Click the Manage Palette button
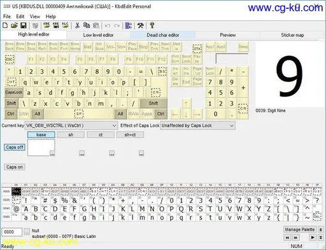This screenshot has height=250, width=326. [x=300, y=230]
